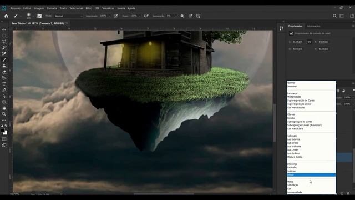Viewport: 355px width, 200px height.
Task: Select the Polygonal Lasso tool
Action: [4, 42]
